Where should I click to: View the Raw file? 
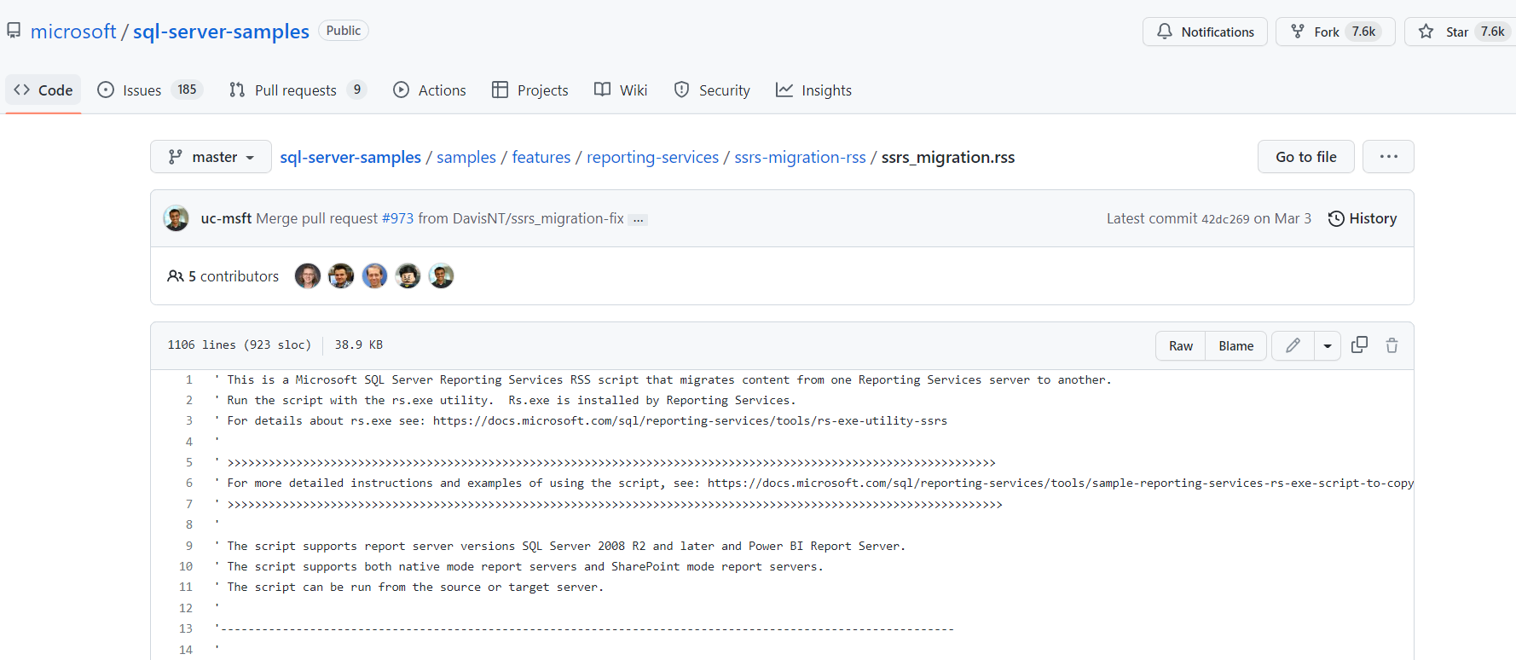pyautogui.click(x=1181, y=345)
